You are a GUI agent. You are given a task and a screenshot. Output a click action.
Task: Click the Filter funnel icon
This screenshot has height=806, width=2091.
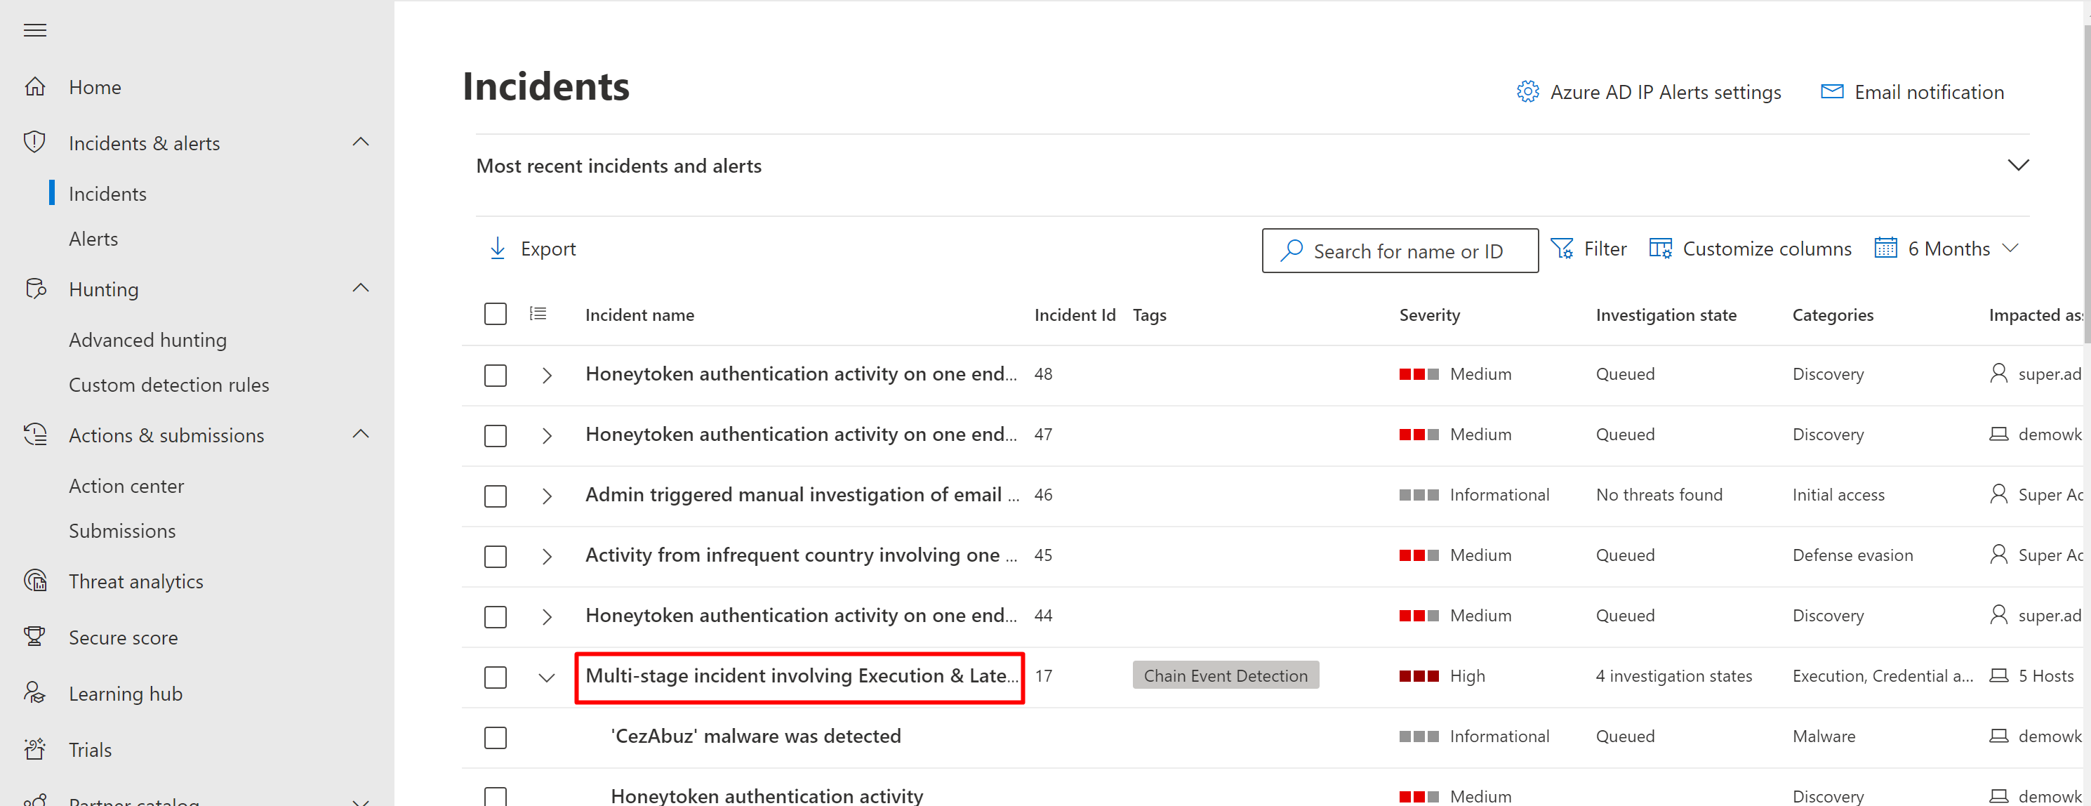pyautogui.click(x=1561, y=249)
